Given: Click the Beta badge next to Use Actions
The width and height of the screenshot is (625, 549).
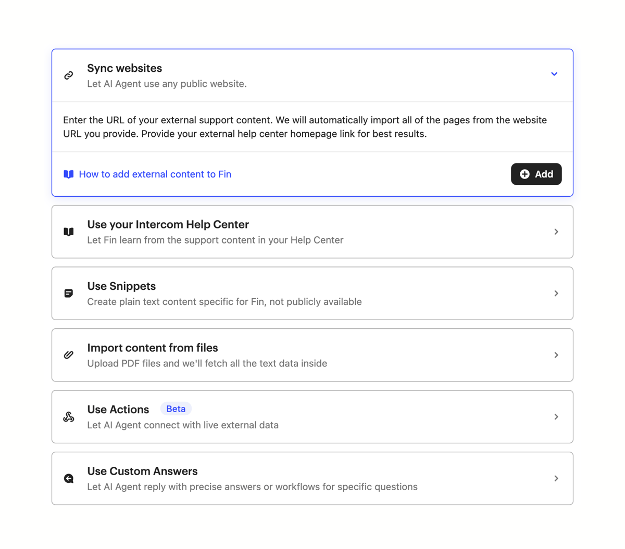Looking at the screenshot, I should coord(176,408).
